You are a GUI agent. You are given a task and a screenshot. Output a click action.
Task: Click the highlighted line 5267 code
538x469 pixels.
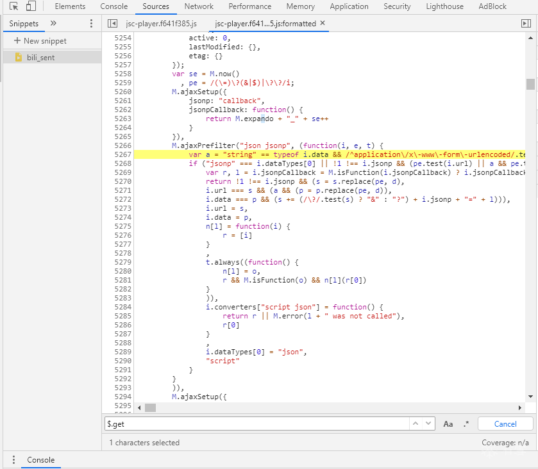coord(330,154)
